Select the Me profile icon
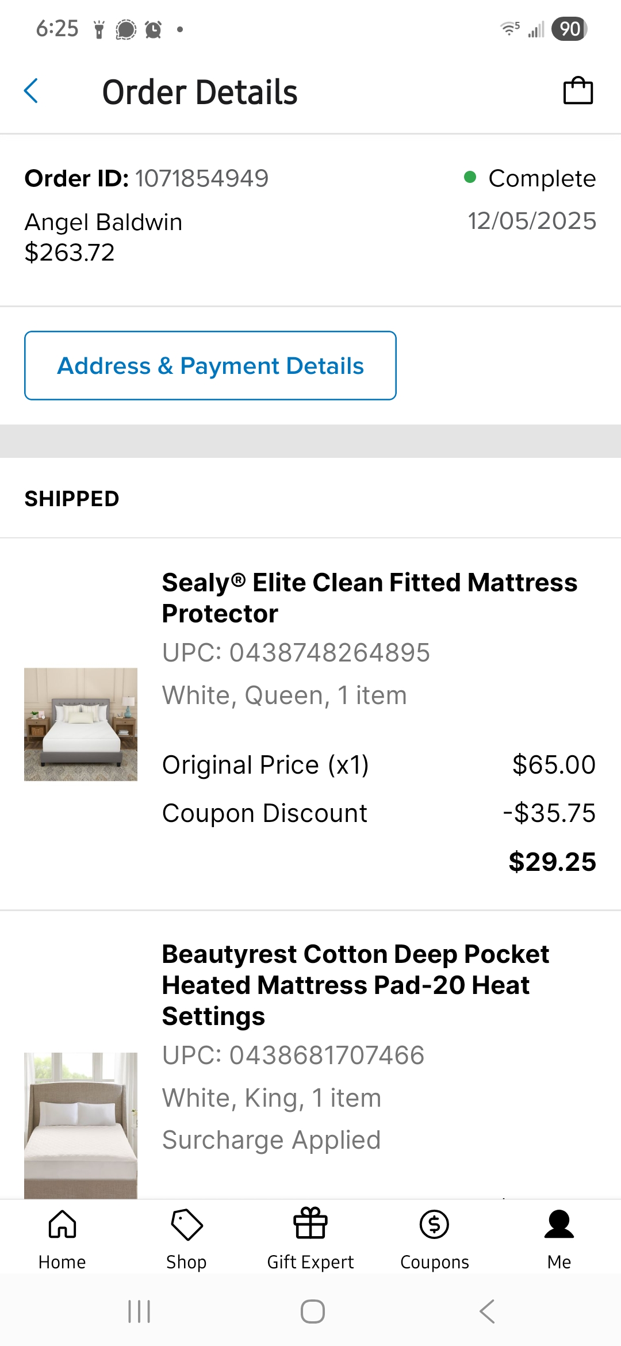 pos(559,1224)
